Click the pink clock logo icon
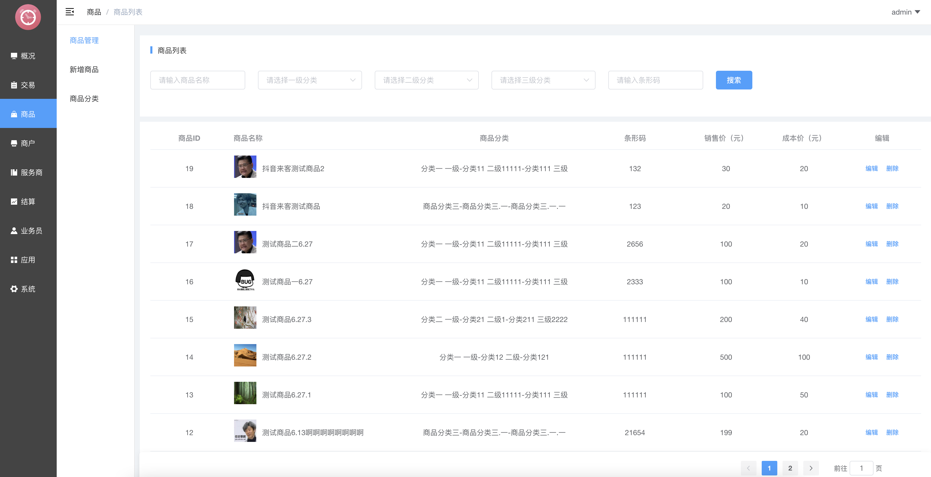The width and height of the screenshot is (931, 477). point(28,17)
